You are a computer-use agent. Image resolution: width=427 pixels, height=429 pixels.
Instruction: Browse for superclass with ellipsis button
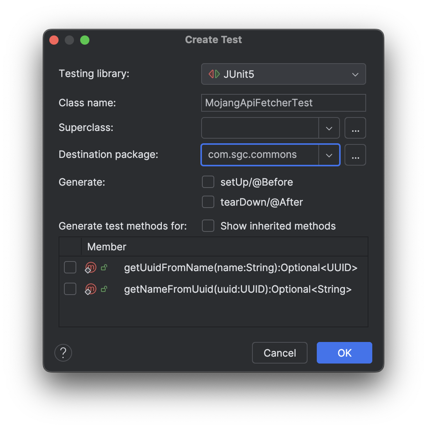coord(355,128)
